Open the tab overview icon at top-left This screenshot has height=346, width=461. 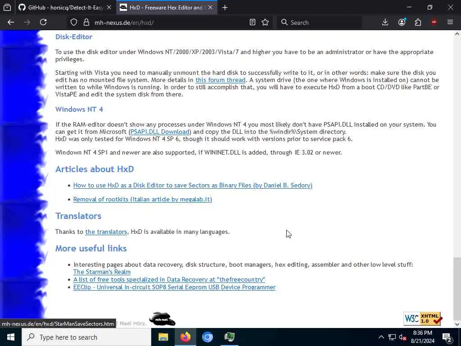[7, 8]
